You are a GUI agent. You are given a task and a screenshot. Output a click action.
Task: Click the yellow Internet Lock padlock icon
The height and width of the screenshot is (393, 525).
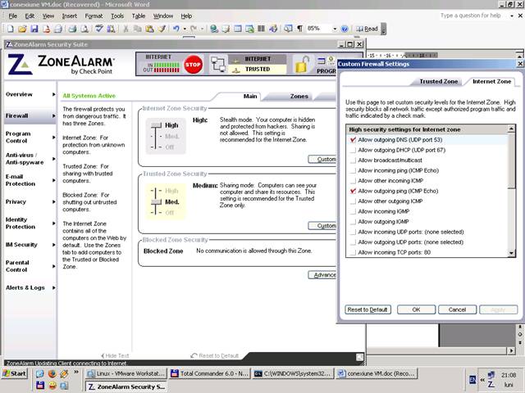click(301, 64)
